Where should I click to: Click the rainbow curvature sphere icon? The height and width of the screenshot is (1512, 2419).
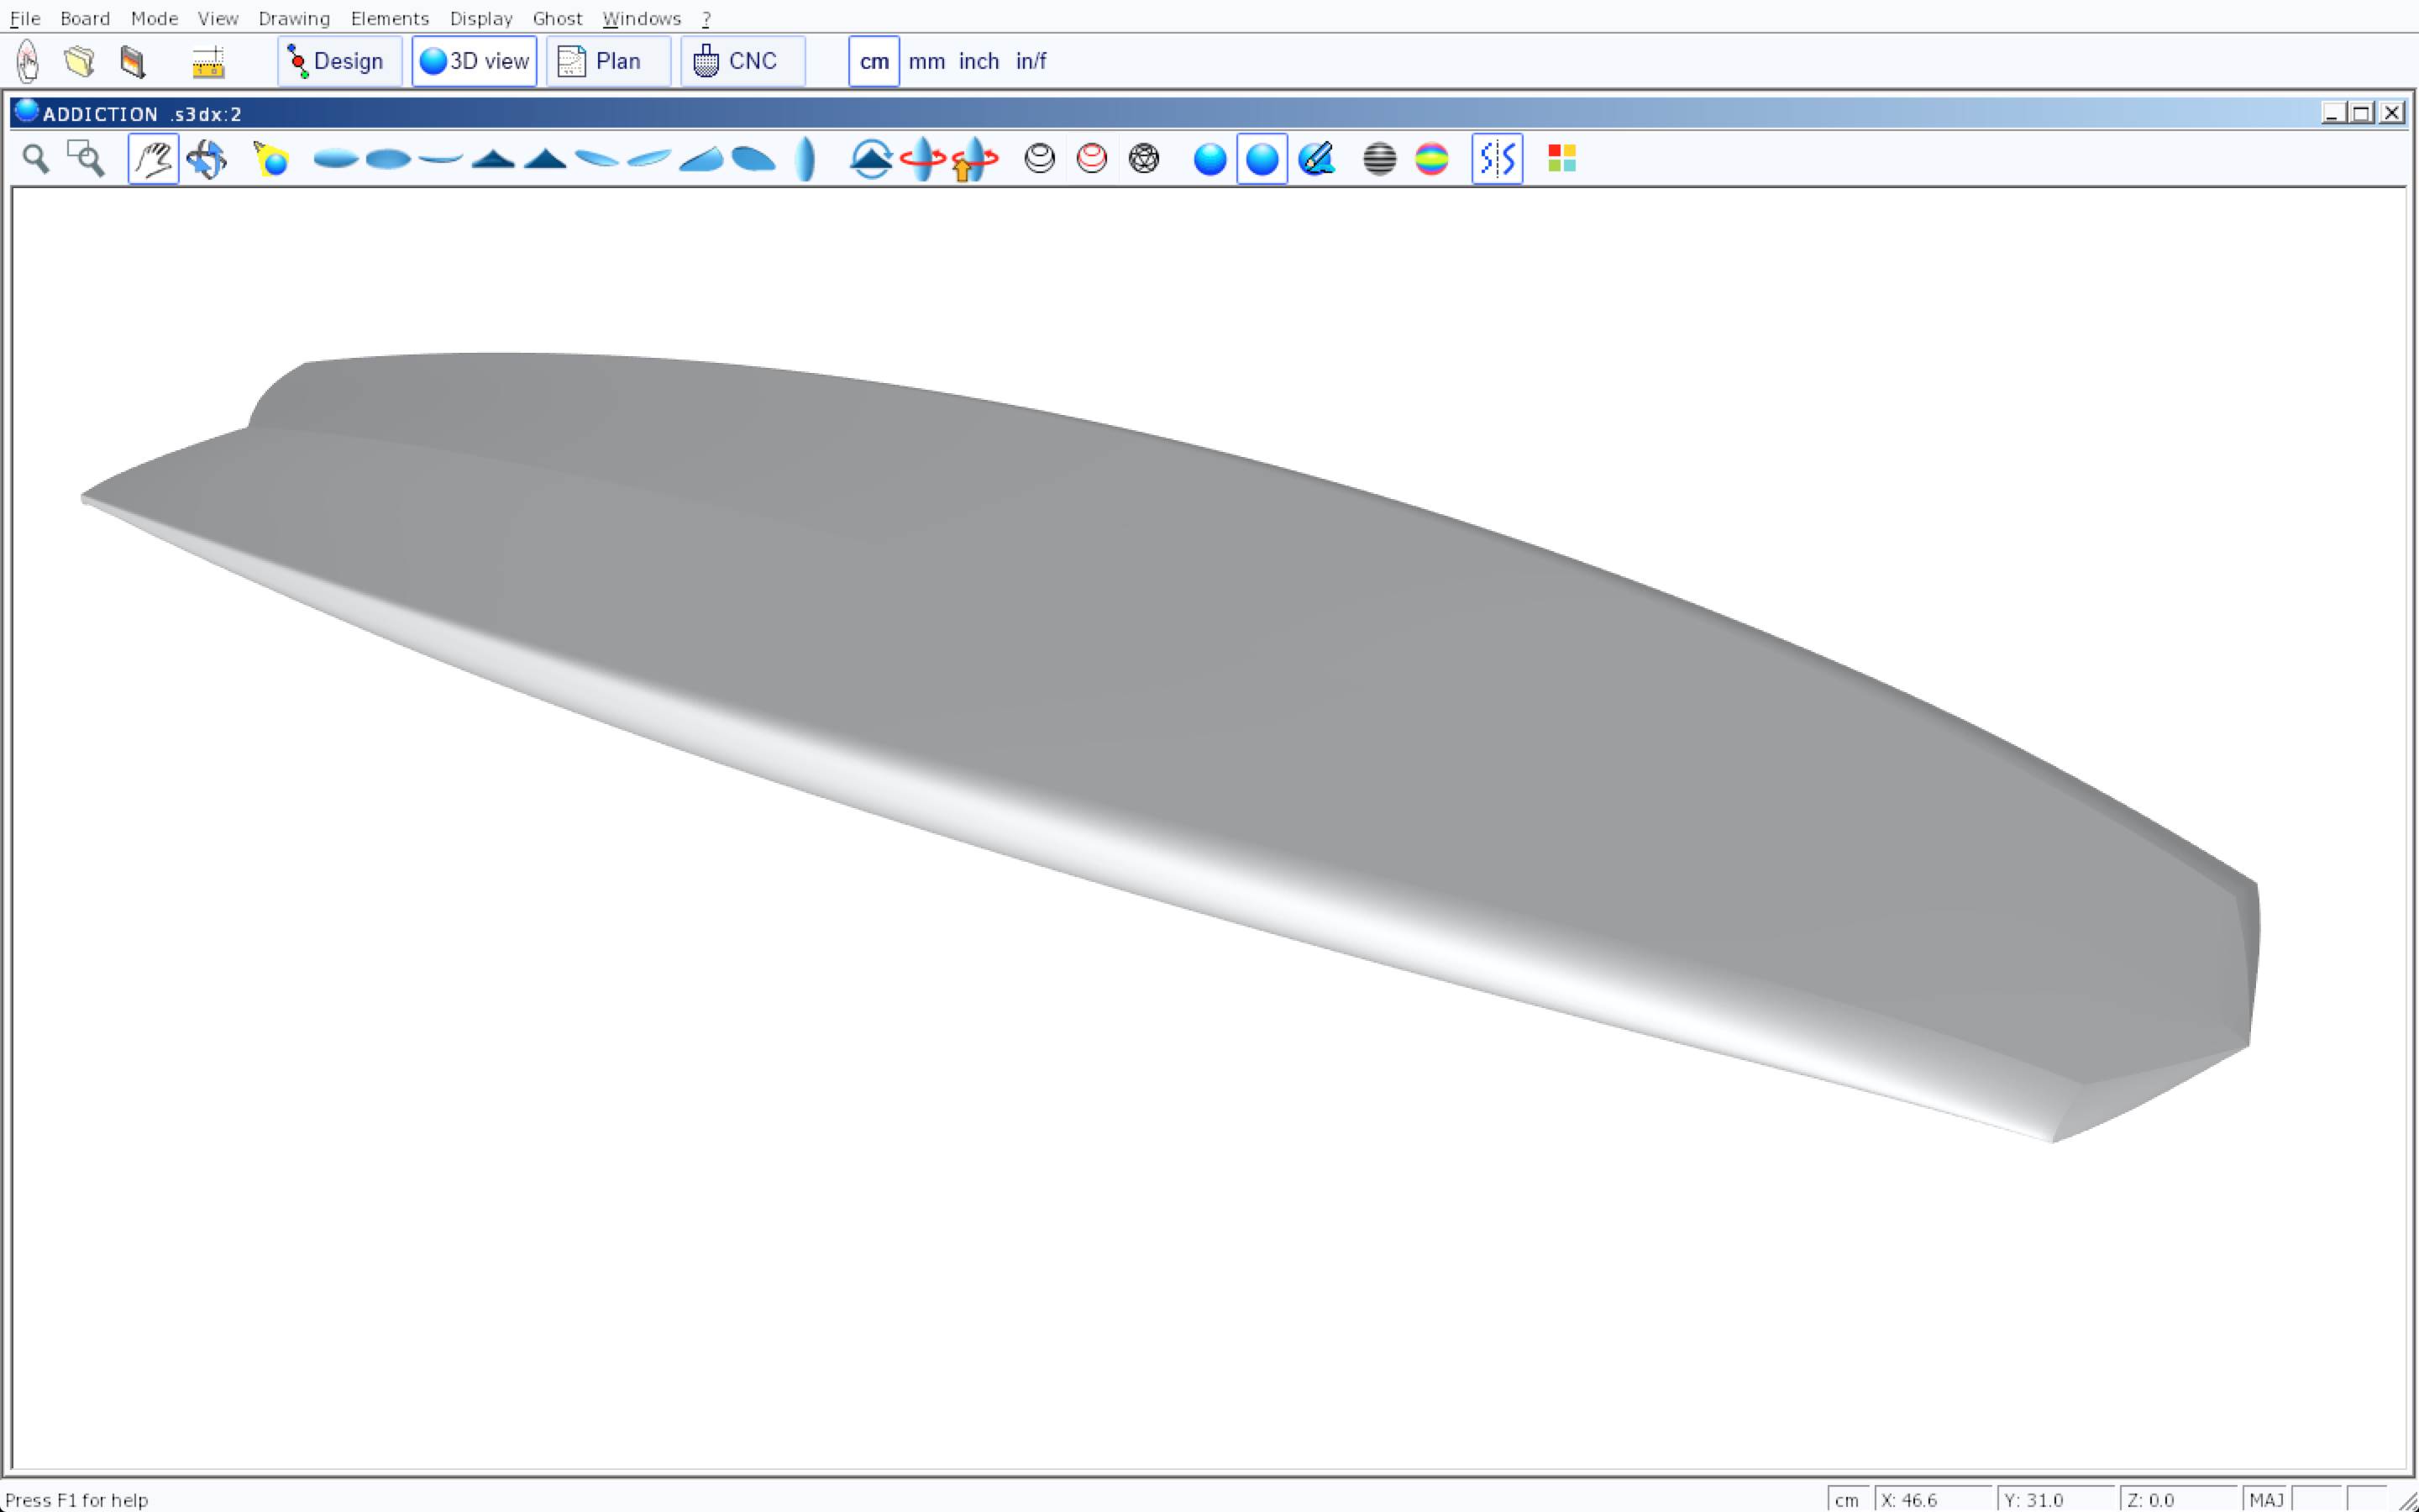tap(1431, 159)
